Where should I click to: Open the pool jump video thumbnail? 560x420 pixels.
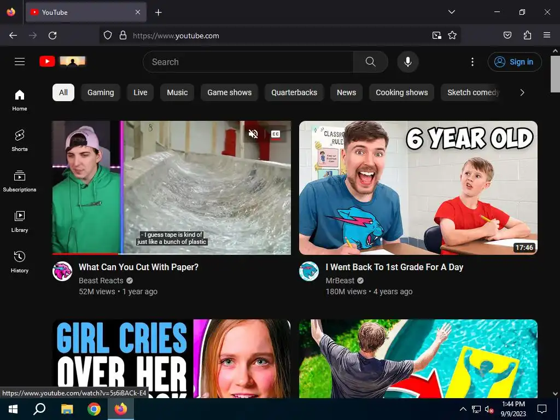coord(418,359)
